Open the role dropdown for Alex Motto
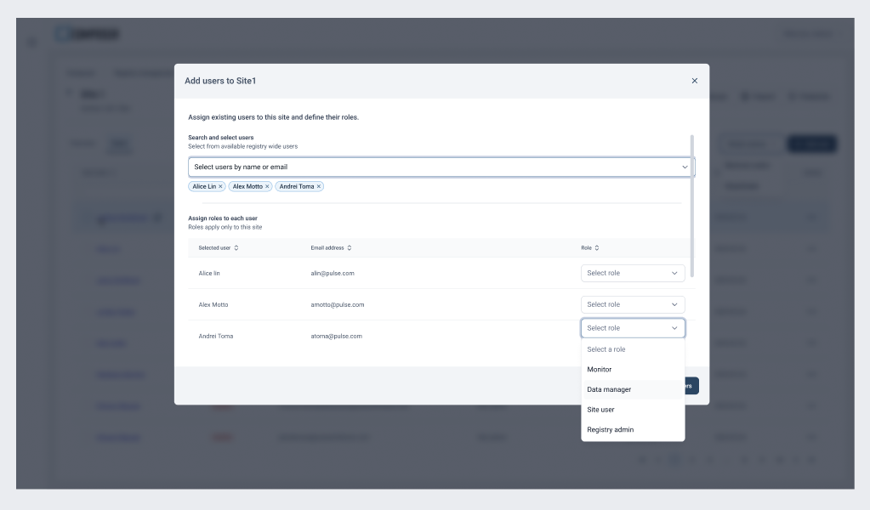Image resolution: width=870 pixels, height=510 pixels. [633, 304]
